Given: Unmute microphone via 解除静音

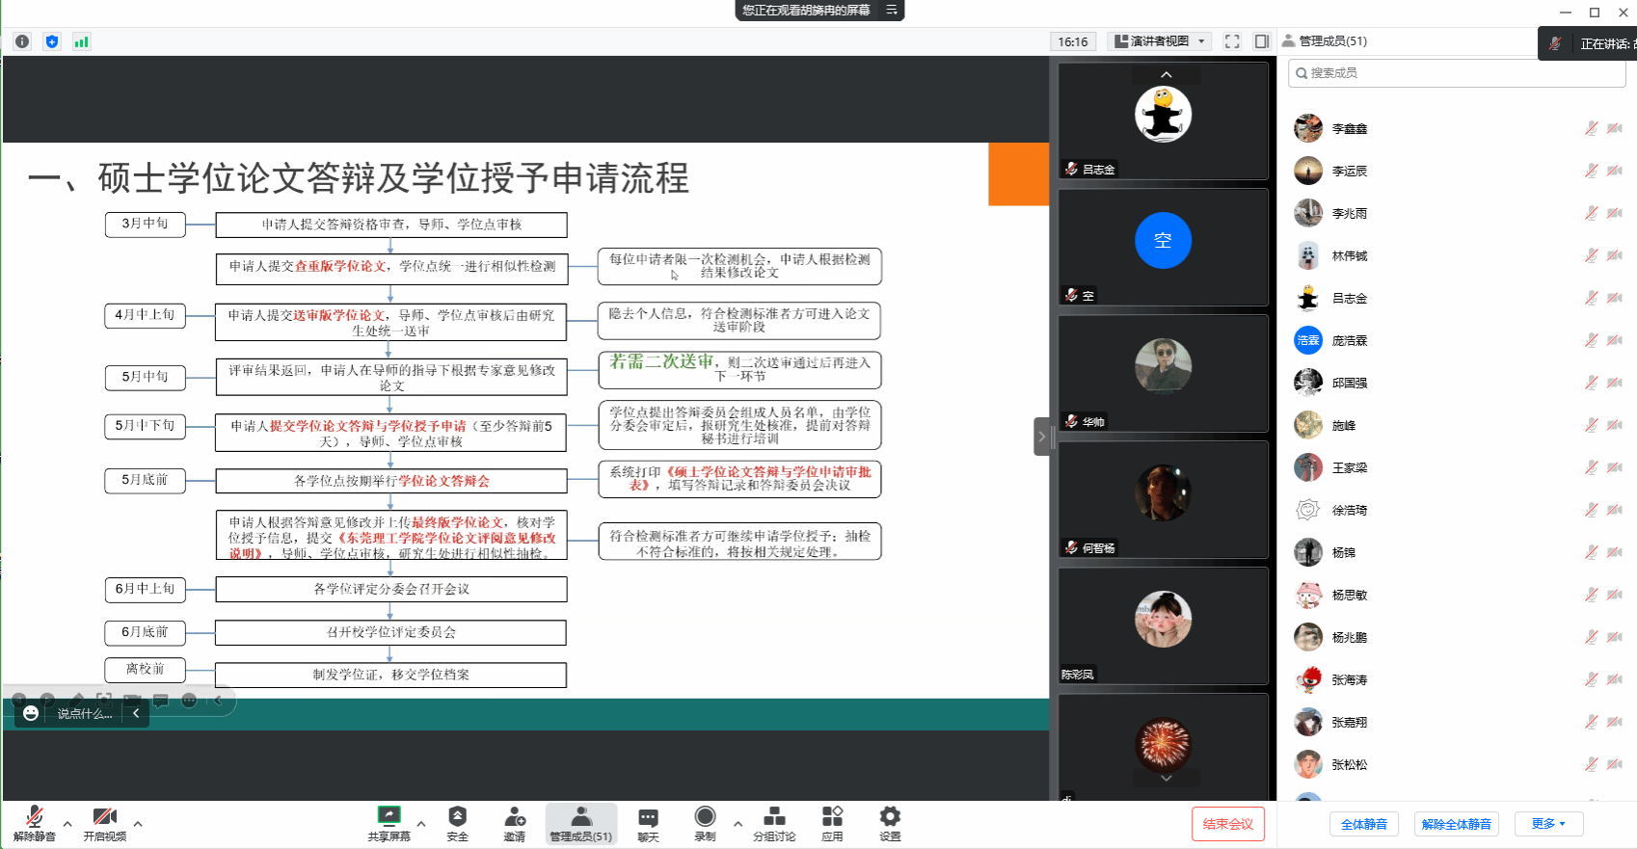Looking at the screenshot, I should [35, 817].
